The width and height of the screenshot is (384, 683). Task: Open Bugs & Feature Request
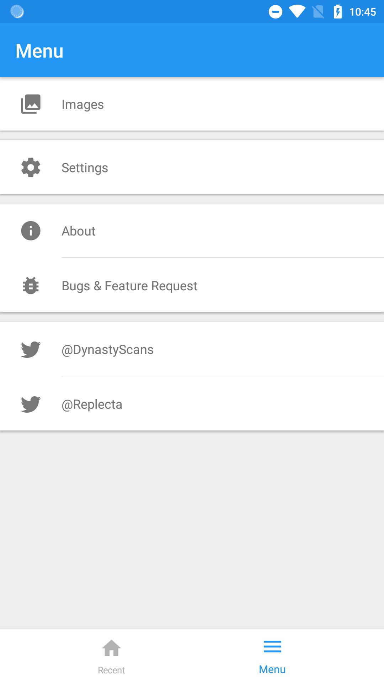129,286
